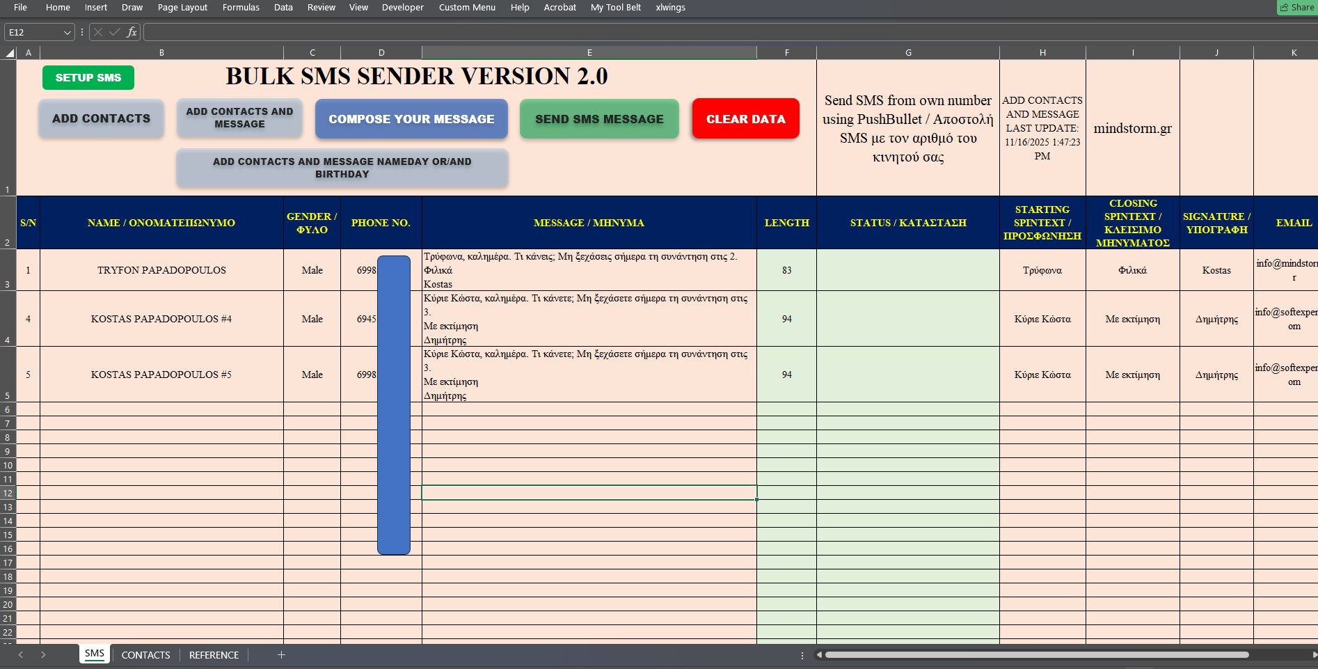Click the horizontal scrollbar thumb

tap(1035, 654)
